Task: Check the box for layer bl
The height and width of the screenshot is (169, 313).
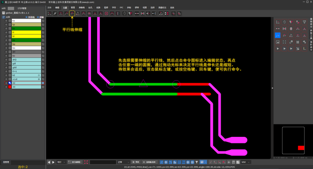Action: pyautogui.click(x=6, y=36)
